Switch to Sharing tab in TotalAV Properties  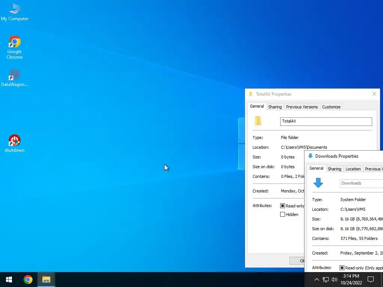[x=275, y=107]
